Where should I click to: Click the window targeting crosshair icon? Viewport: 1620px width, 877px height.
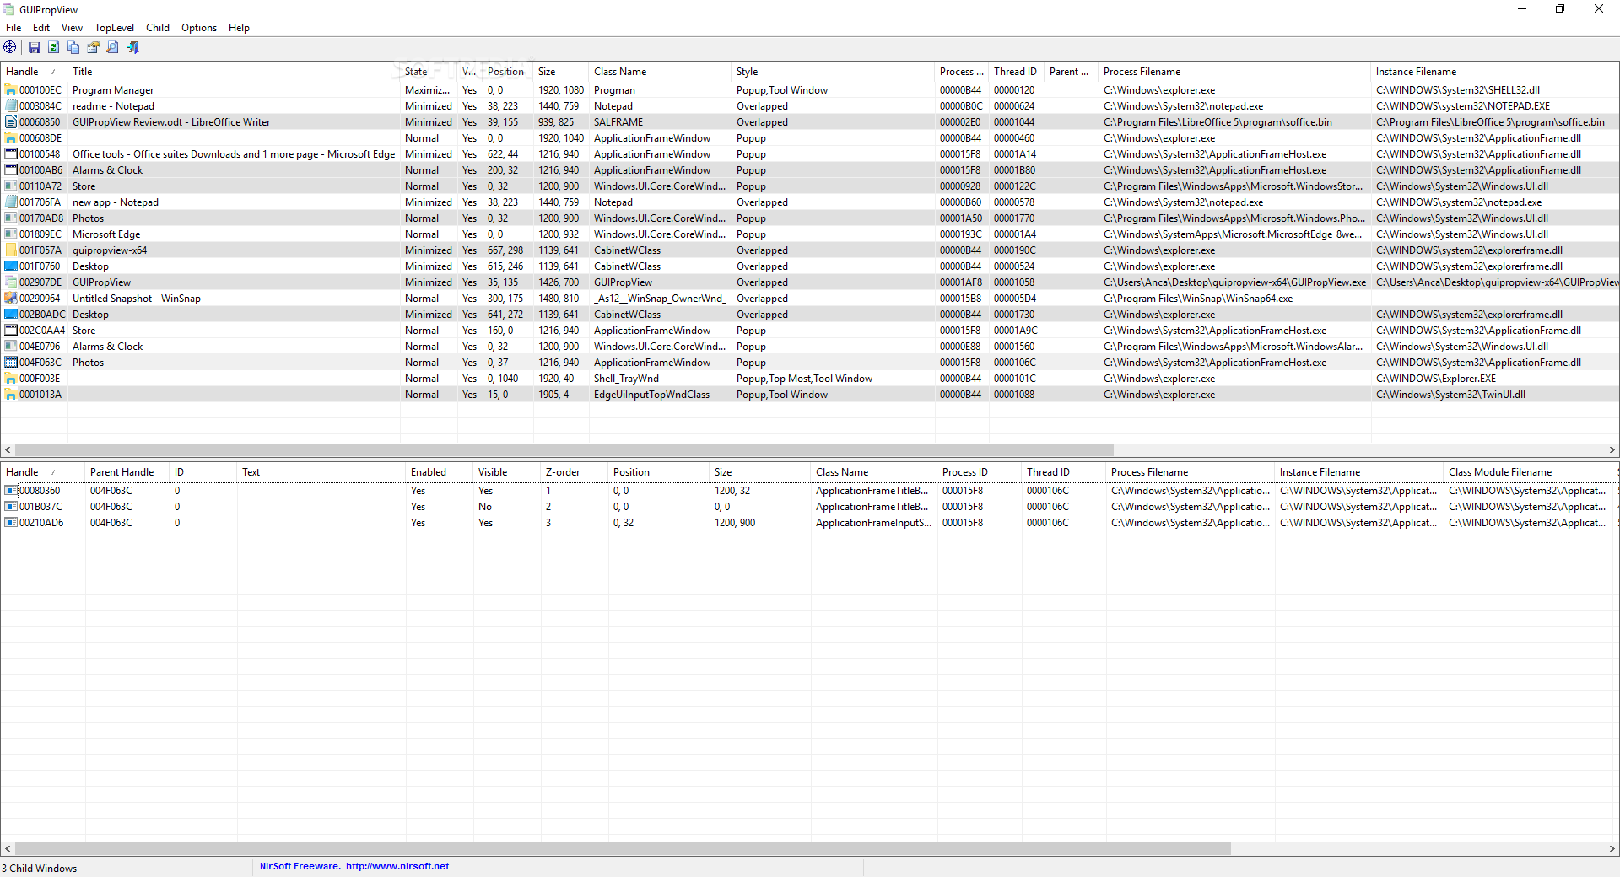click(x=10, y=47)
